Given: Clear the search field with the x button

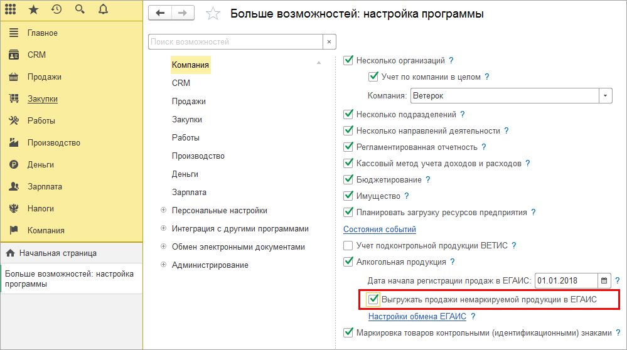Looking at the screenshot, I should pos(329,41).
